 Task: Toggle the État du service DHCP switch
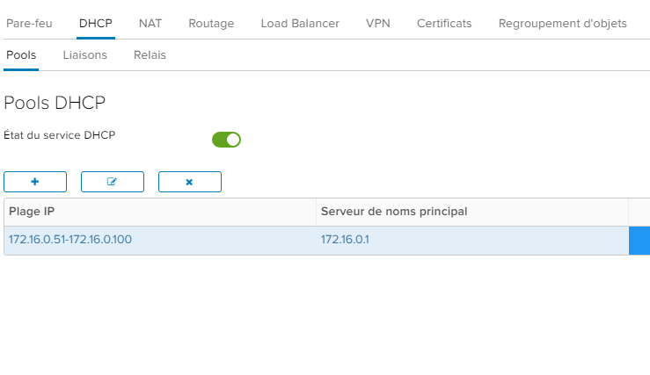(x=226, y=140)
